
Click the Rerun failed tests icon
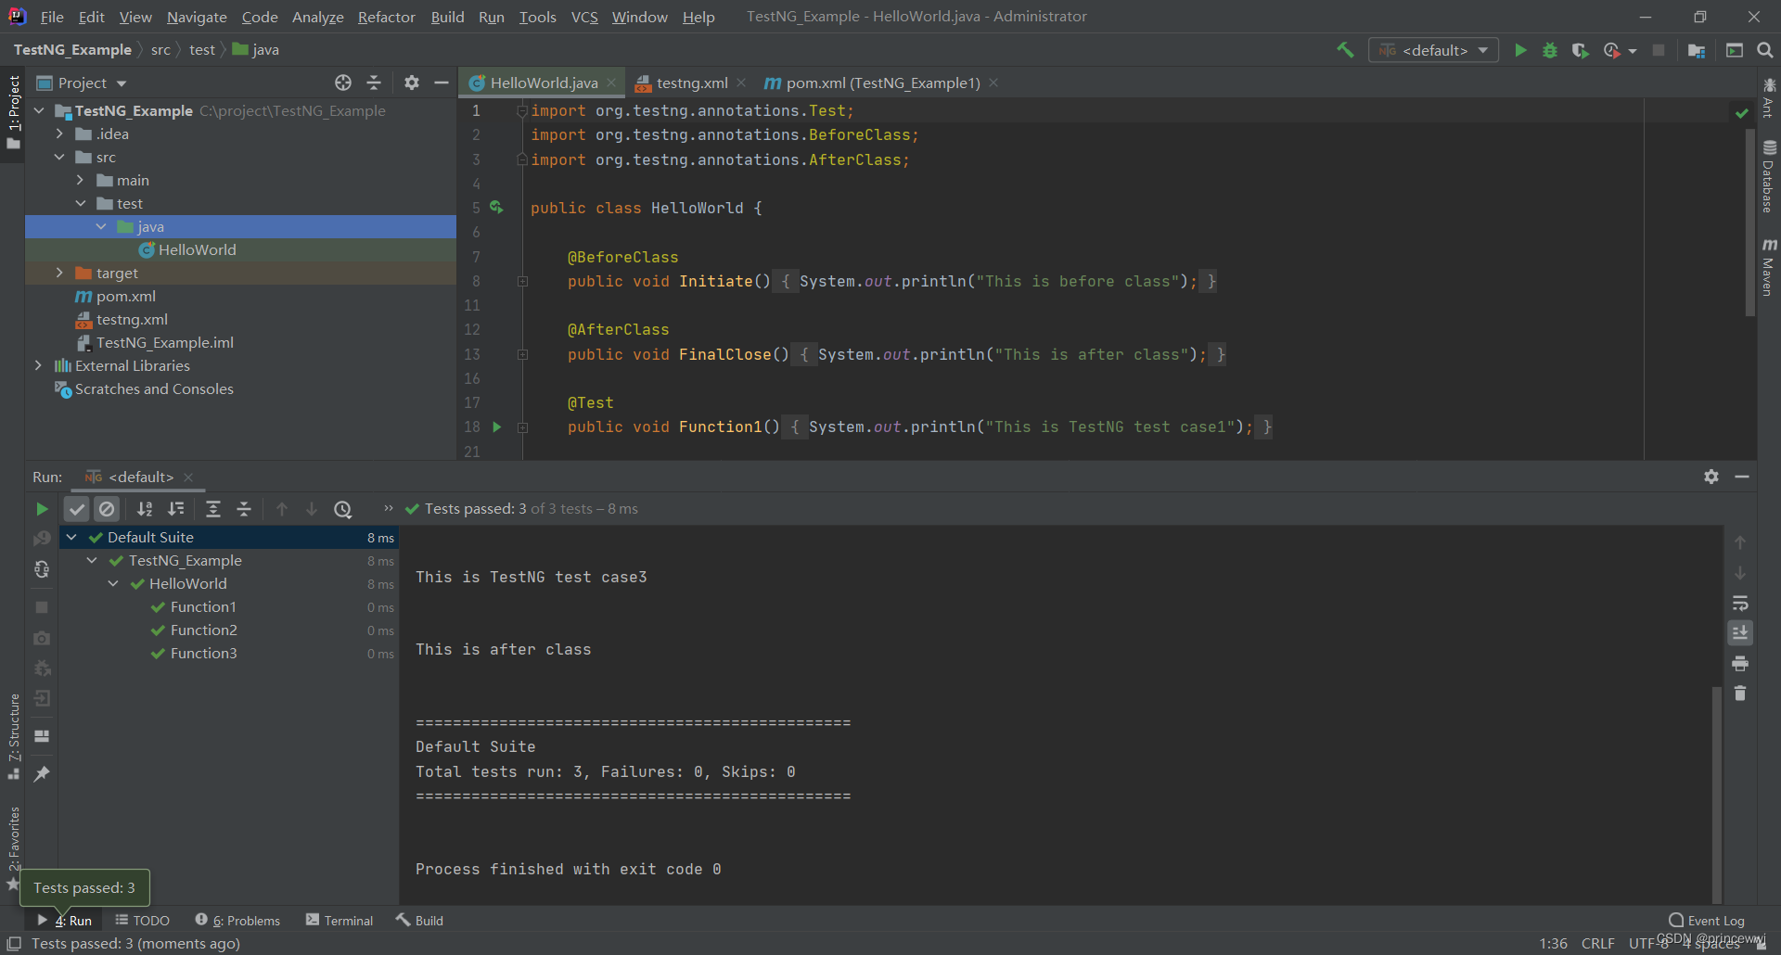coord(42,539)
